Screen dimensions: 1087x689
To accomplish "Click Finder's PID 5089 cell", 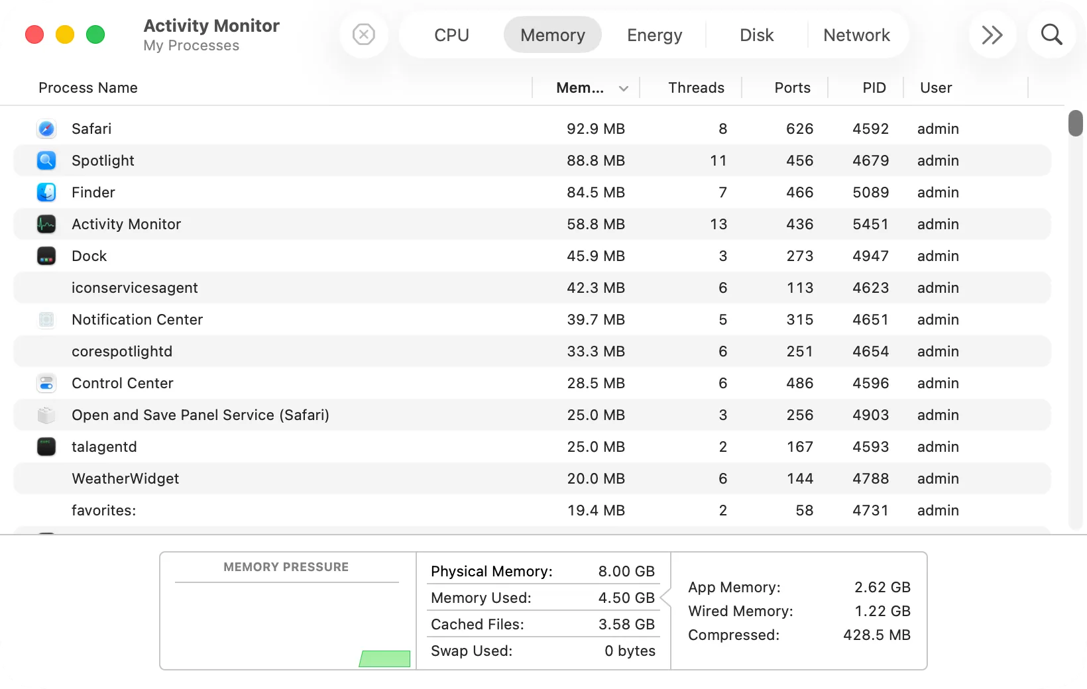I will click(871, 192).
